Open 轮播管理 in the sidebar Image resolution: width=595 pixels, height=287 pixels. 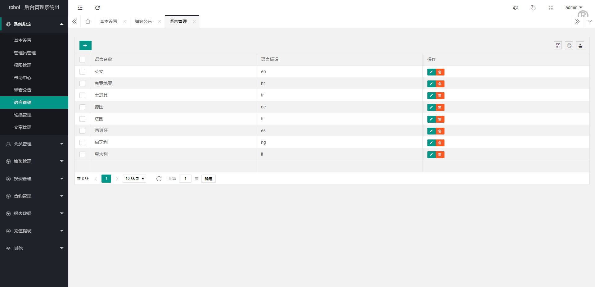[x=23, y=115]
